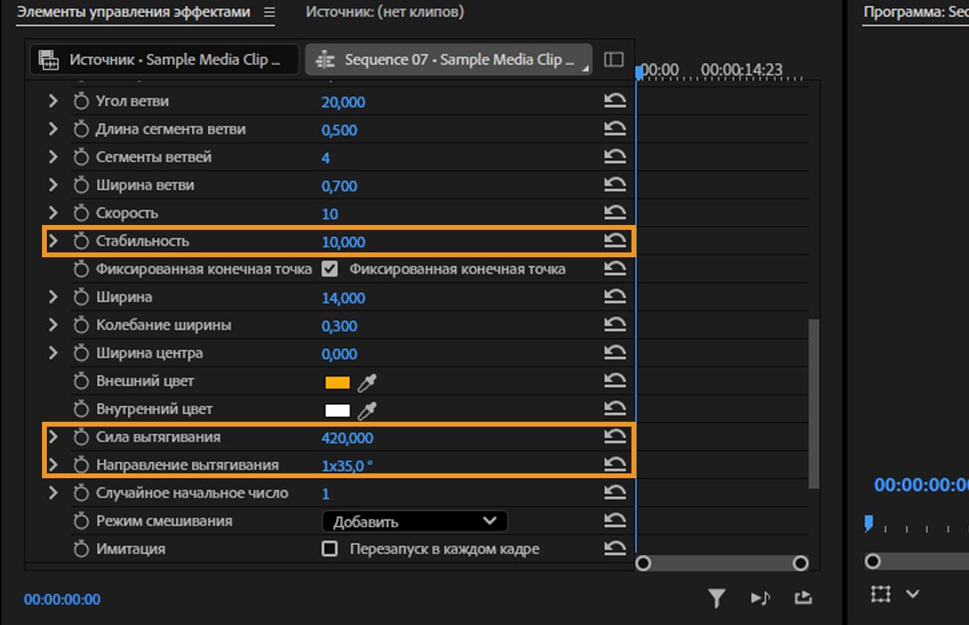
Task: Click the Ширина value 14,000
Action: (x=343, y=298)
